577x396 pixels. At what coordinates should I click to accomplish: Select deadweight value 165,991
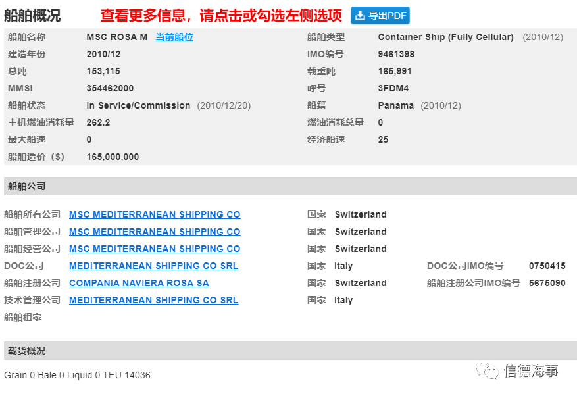pos(395,71)
